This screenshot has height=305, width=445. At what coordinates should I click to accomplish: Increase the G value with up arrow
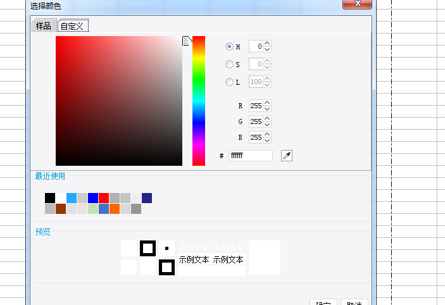267,118
